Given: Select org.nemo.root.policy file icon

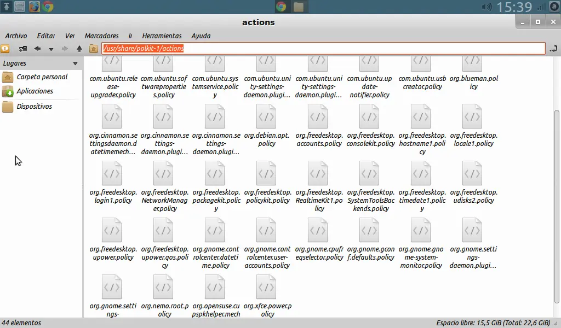Looking at the screenshot, I should tap(163, 286).
